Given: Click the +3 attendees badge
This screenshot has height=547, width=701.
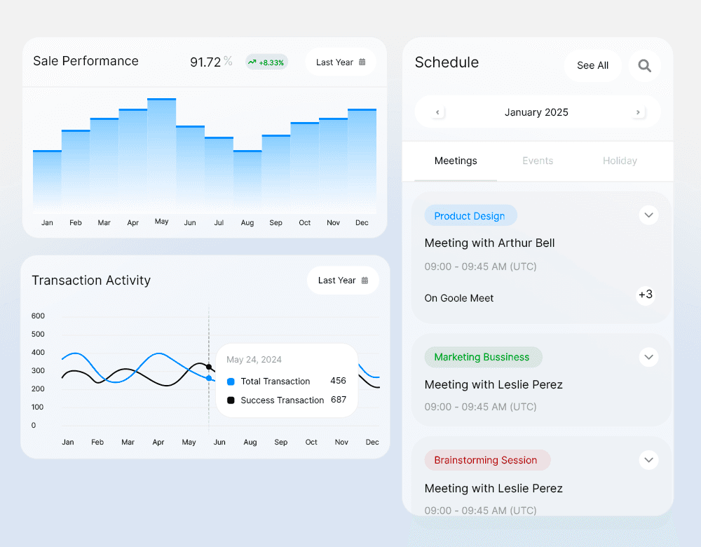Looking at the screenshot, I should click(x=645, y=295).
